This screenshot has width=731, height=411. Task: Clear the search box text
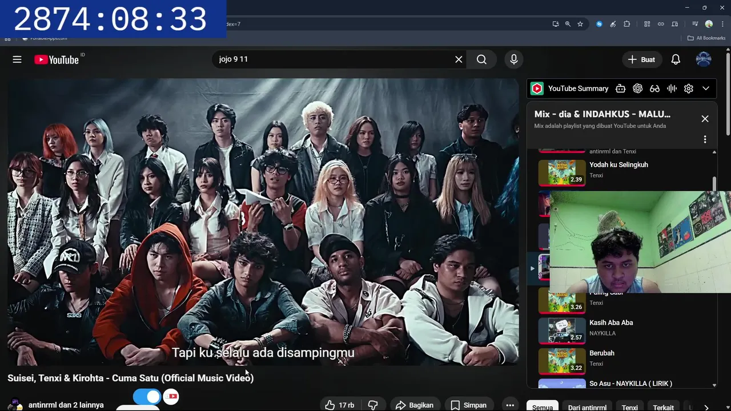click(459, 59)
